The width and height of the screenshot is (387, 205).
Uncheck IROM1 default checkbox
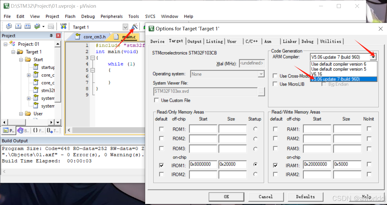pyautogui.click(x=161, y=165)
